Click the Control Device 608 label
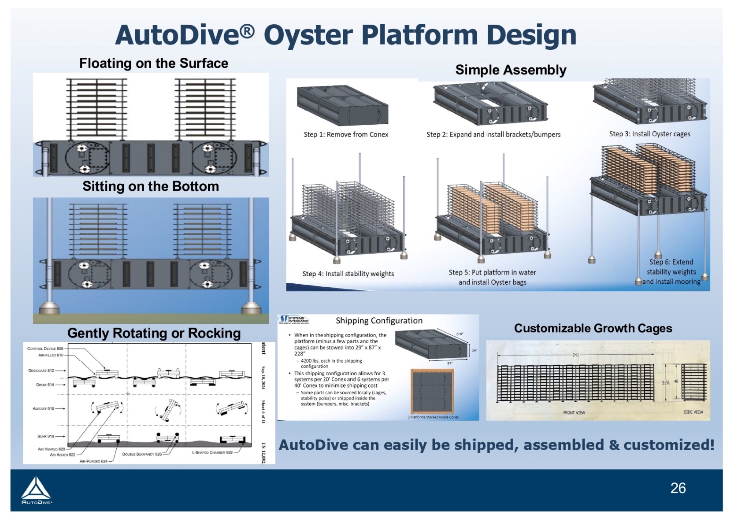 point(47,348)
